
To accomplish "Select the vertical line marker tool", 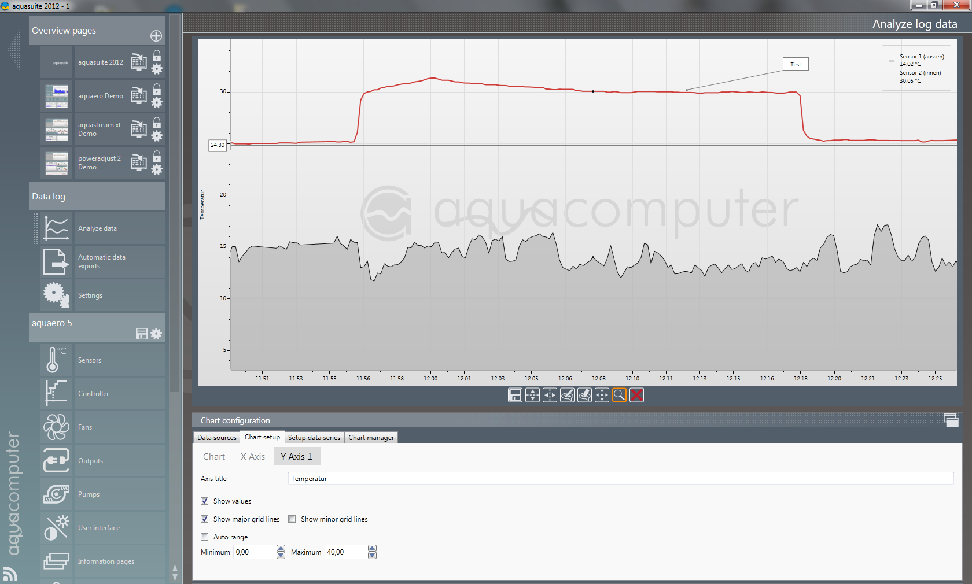I will point(550,395).
